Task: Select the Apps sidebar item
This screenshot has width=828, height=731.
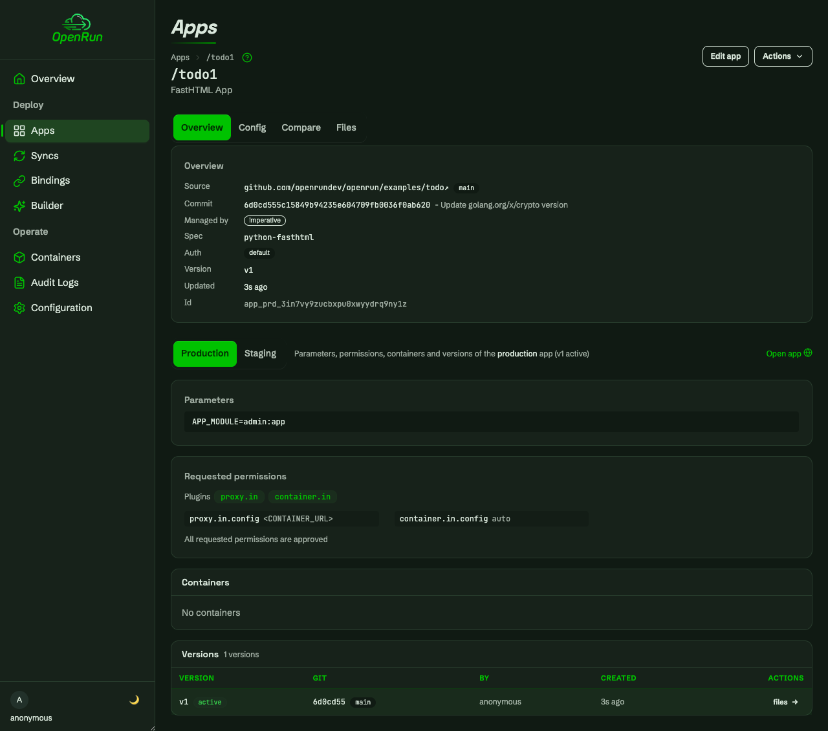Action: point(77,131)
